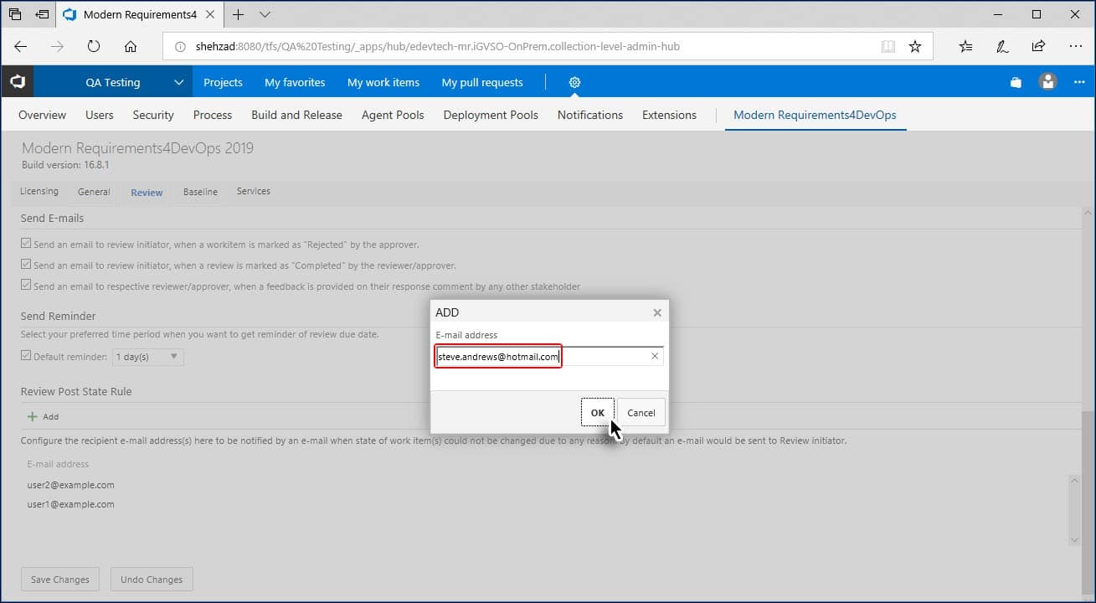The image size is (1096, 603).
Task: Open My pull requests menu
Action: coord(482,82)
